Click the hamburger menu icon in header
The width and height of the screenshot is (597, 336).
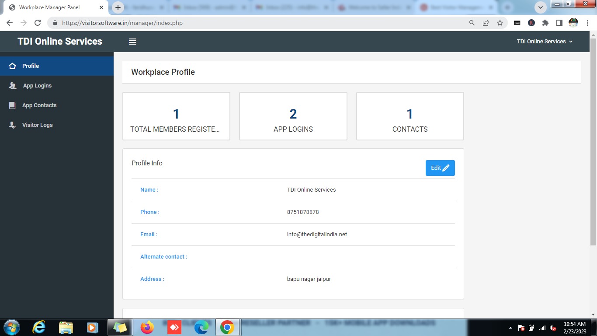click(132, 42)
